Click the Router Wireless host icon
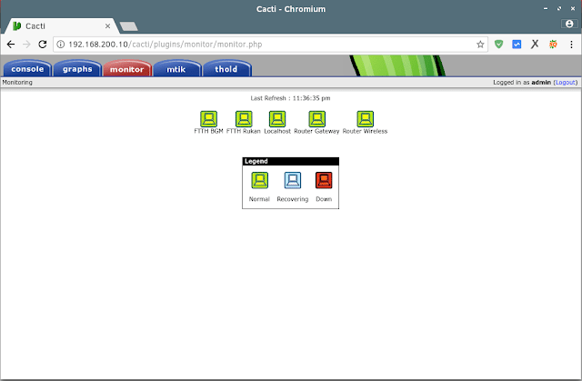Viewport: 582px width, 381px height. pos(366,119)
